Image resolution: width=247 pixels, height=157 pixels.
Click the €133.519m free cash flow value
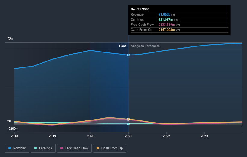[x=167, y=25]
